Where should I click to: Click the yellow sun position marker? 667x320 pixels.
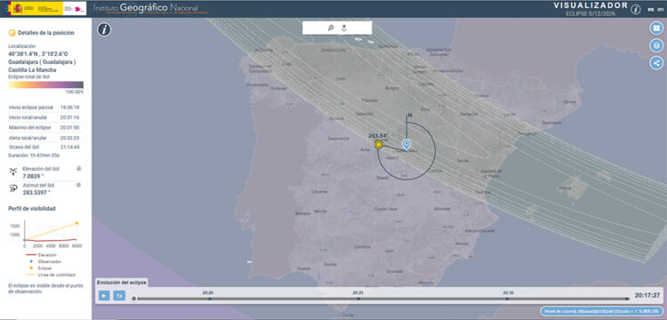(x=379, y=145)
